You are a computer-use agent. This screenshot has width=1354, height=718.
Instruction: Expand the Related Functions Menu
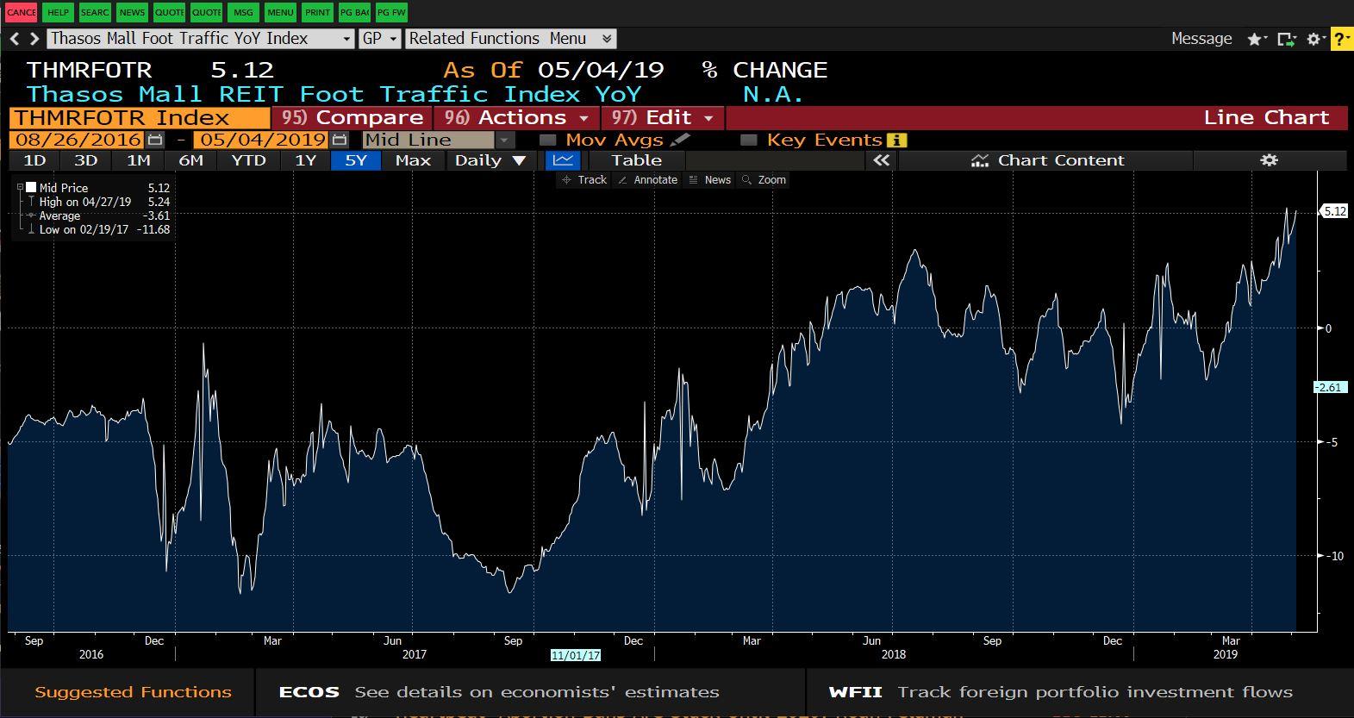coord(511,39)
